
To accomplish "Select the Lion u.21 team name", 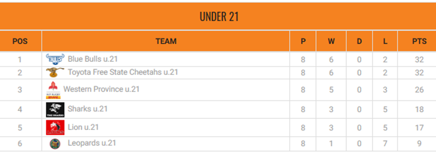I will pos(83,127).
